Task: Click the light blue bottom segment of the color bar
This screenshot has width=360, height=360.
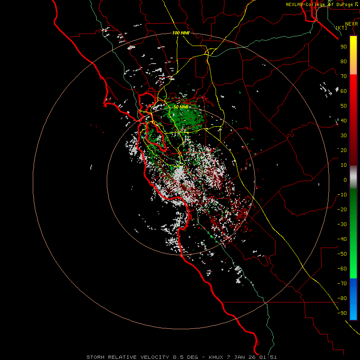Action: pos(353,312)
